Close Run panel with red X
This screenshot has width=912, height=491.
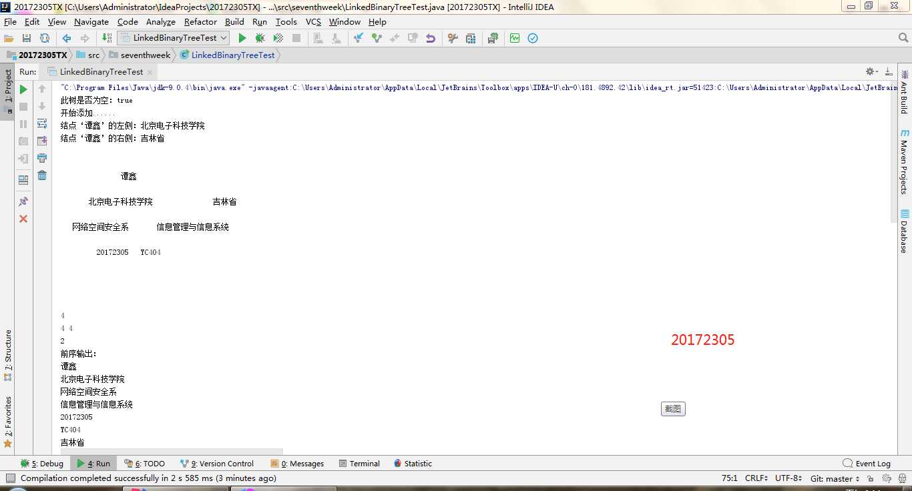coord(23,219)
